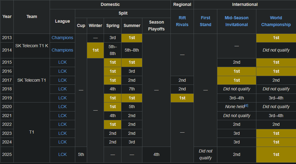Viewport: 296px width, 164px height.
Task: Open the LCK link for 2021
Action: pyautogui.click(x=62, y=116)
